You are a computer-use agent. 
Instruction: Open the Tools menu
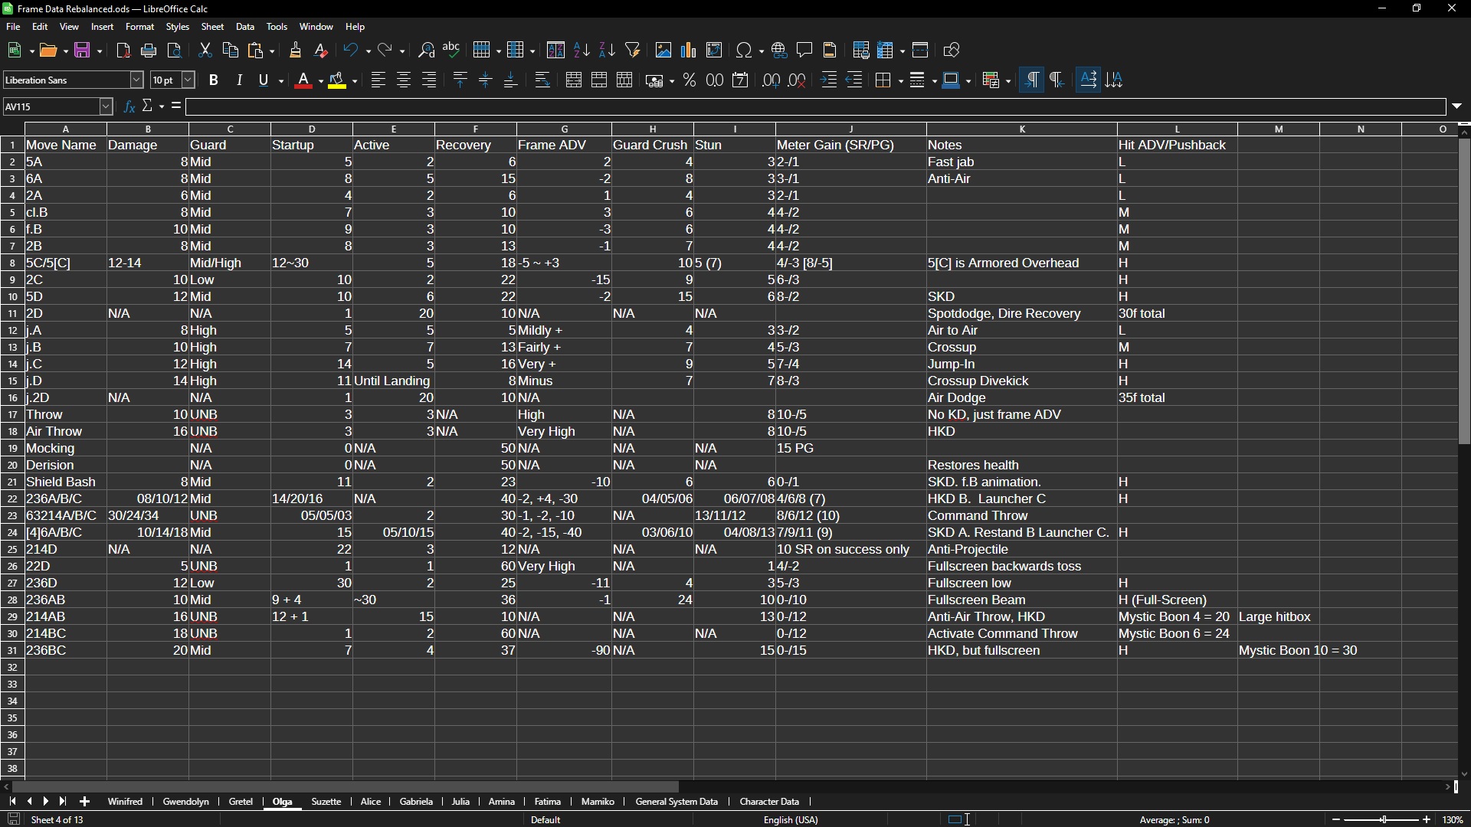(x=277, y=27)
